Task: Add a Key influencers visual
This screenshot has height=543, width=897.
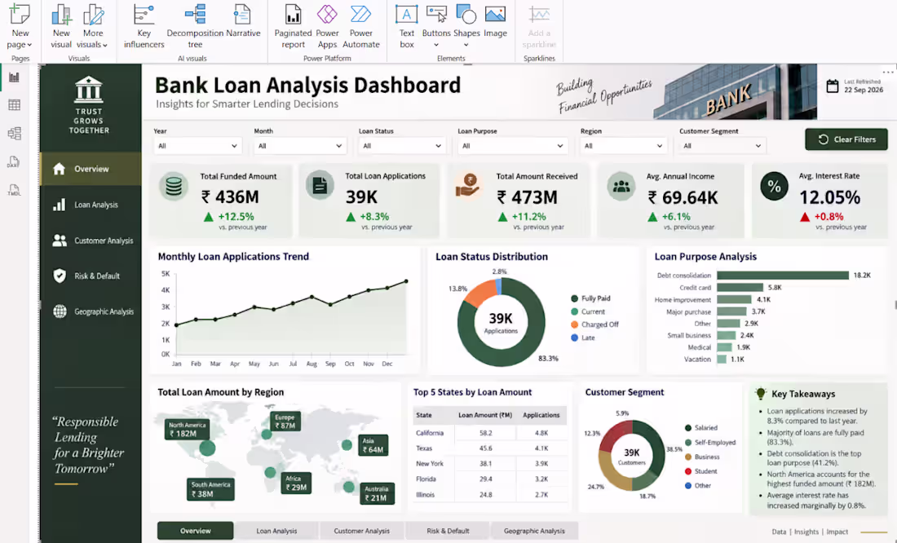Action: (x=144, y=26)
